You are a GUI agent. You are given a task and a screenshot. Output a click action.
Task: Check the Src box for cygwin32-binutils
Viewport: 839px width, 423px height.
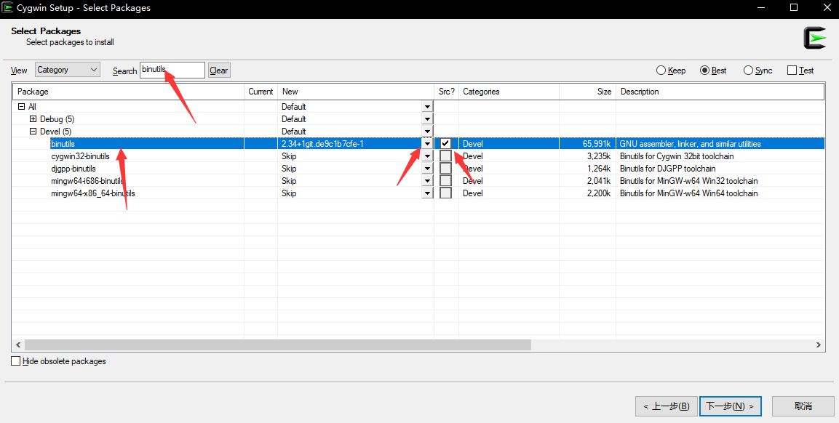445,156
